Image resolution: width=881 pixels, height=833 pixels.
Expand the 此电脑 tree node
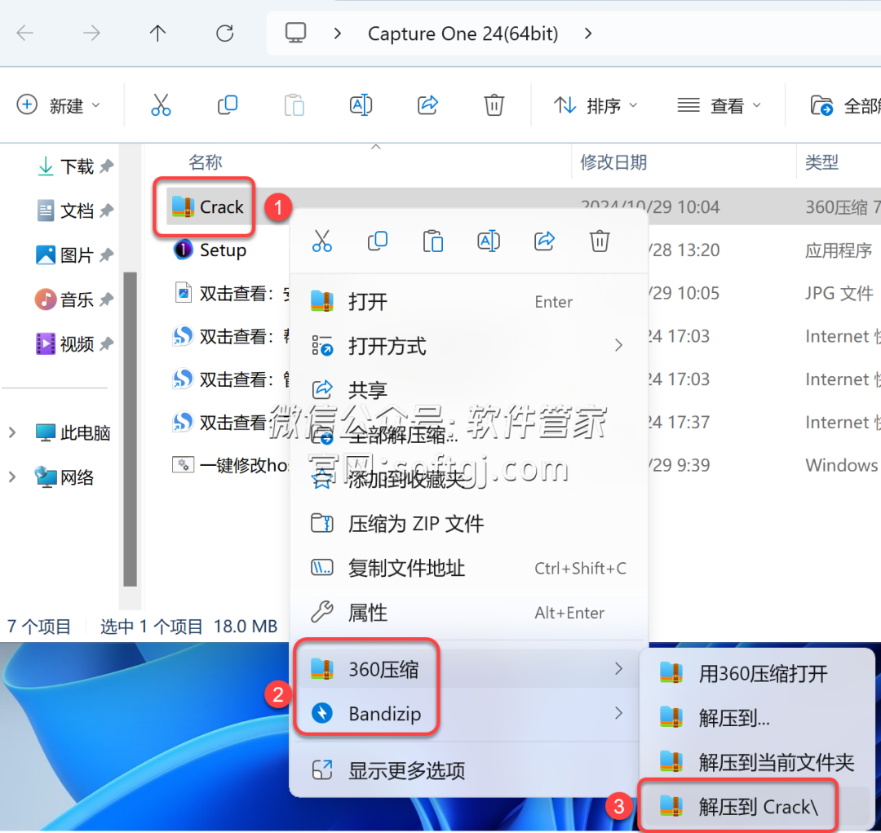tap(12, 432)
